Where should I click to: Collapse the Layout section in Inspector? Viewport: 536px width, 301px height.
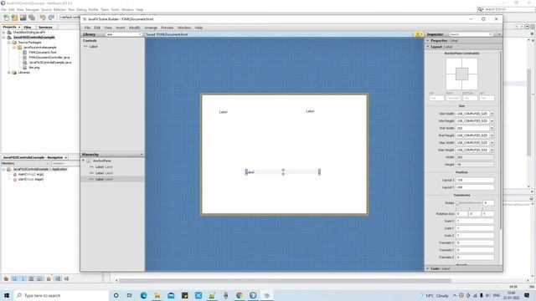[x=428, y=47]
